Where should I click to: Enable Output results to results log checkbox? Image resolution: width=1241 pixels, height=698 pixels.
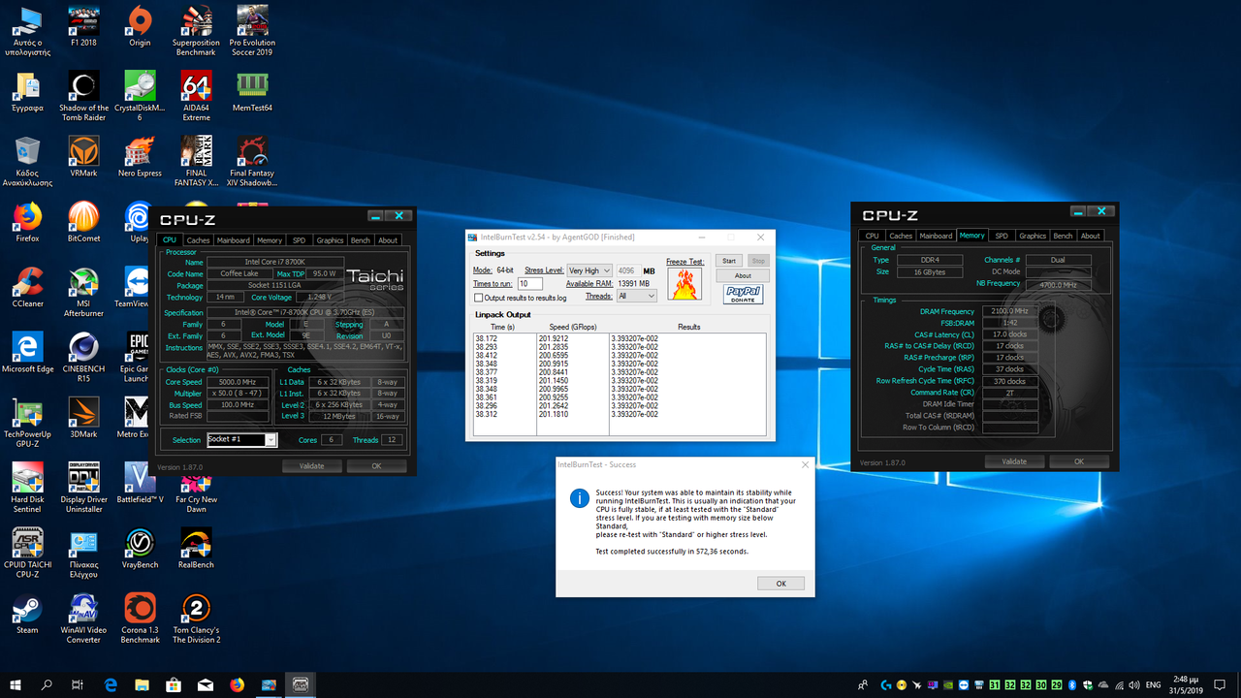[x=479, y=299]
